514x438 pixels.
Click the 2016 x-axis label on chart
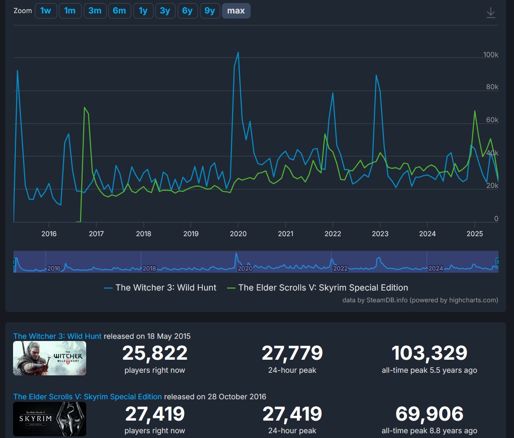tap(49, 234)
